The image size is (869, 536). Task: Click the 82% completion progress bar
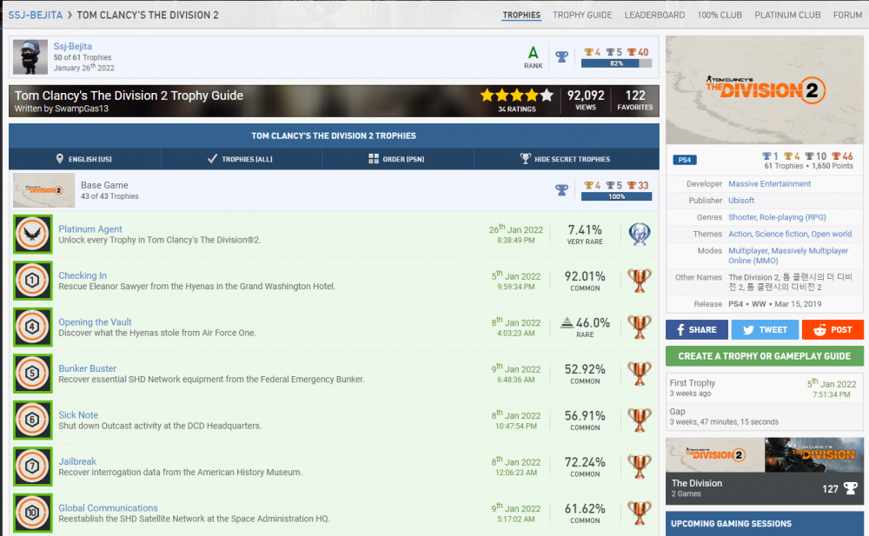point(616,63)
